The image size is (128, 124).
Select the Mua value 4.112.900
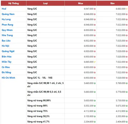pyautogui.click(x=89, y=111)
